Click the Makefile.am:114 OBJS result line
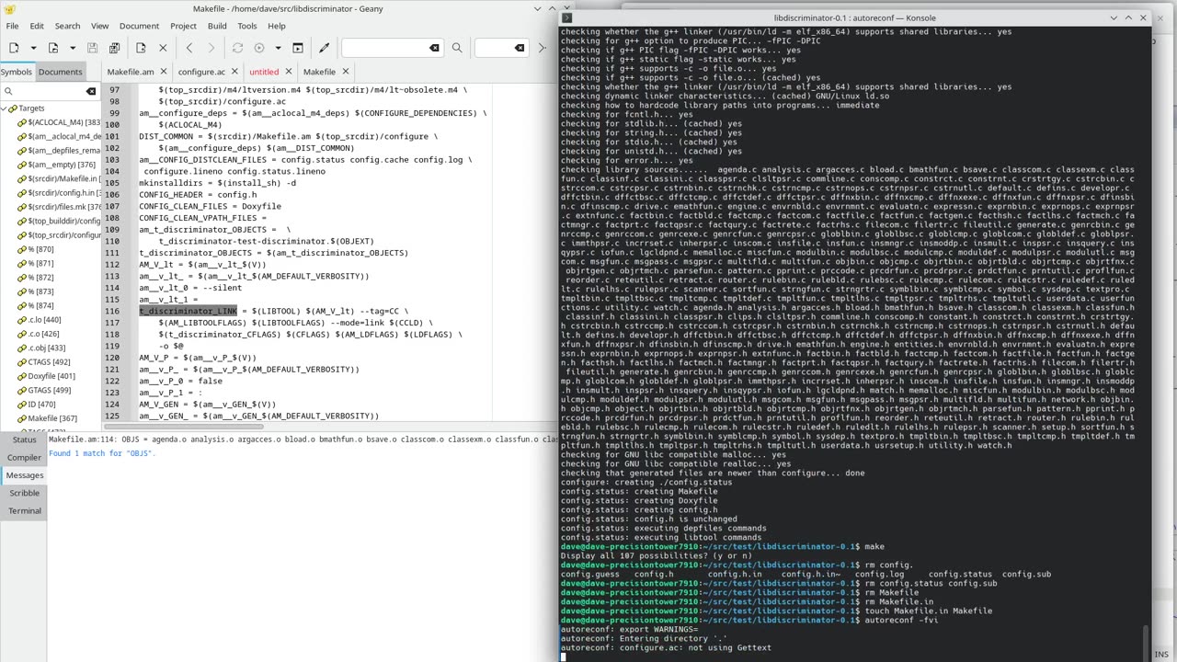Viewport: 1177px width, 662px height. (x=303, y=439)
